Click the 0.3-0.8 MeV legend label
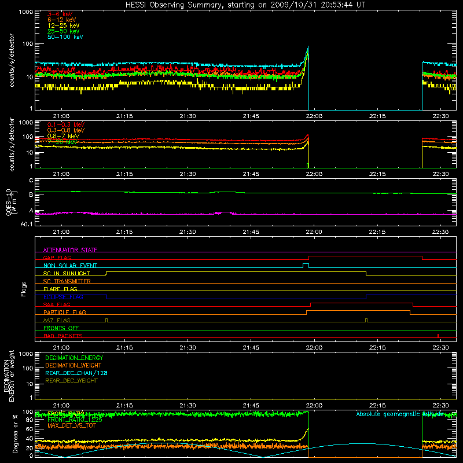 (66, 130)
